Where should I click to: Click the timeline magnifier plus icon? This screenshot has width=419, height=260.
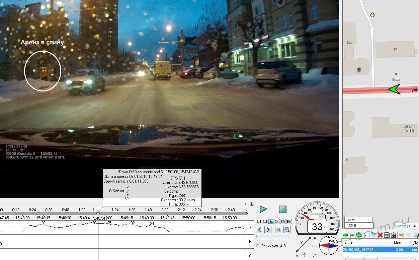(x=252, y=204)
